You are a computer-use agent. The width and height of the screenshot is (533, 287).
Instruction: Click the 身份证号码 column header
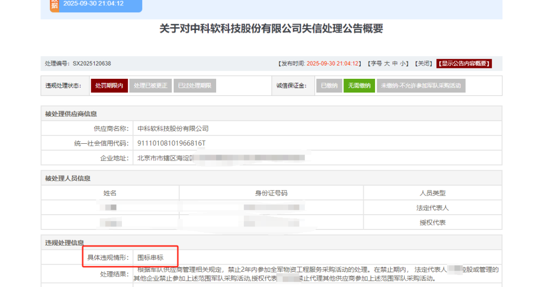click(x=271, y=193)
